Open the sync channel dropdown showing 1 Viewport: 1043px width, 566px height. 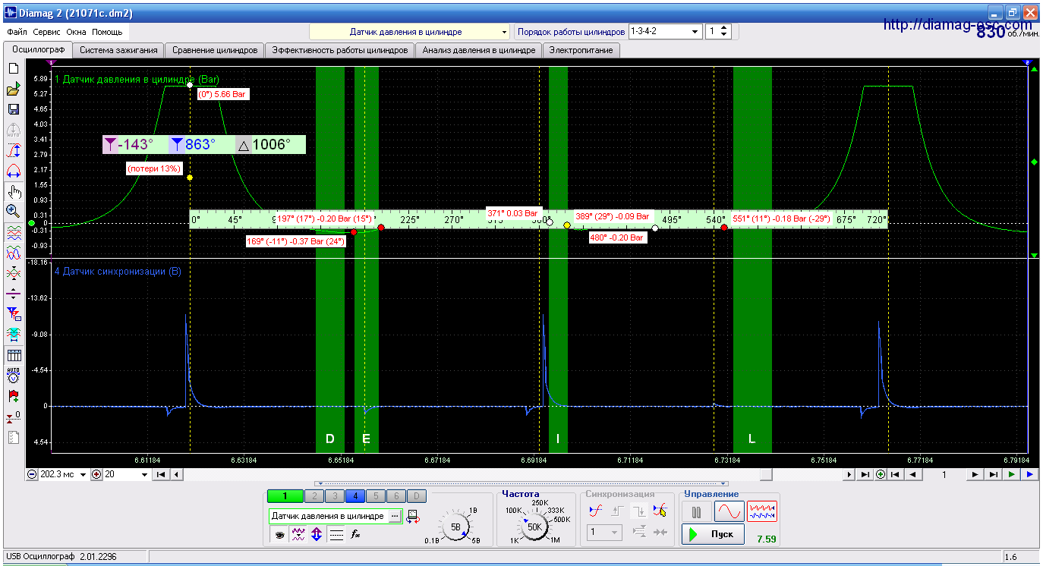605,533
